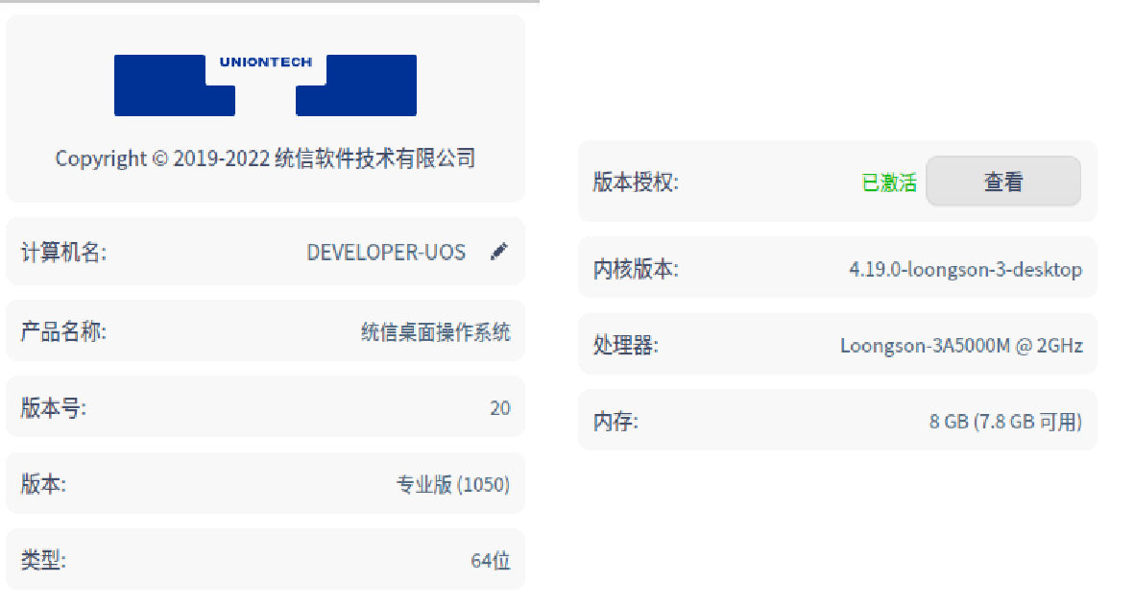Click the green 已激活 activation status
Viewport: 1134px width, 608px height.
coord(889,182)
